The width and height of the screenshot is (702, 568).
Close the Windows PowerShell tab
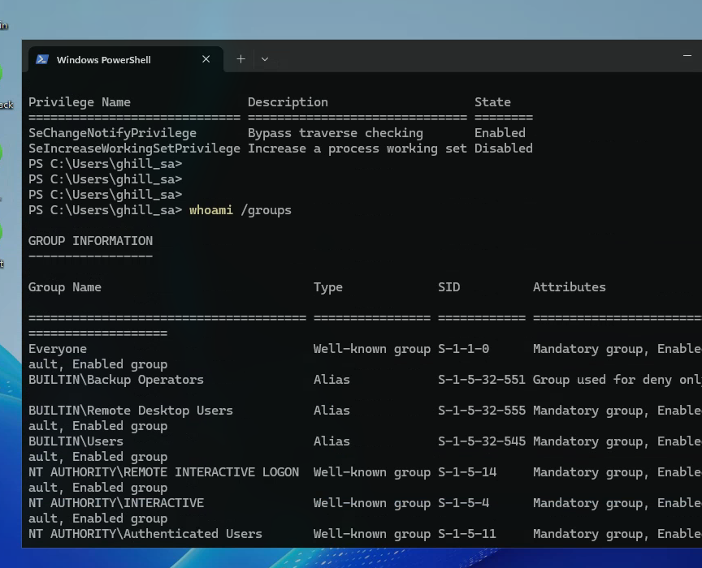(206, 59)
